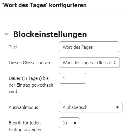The width and height of the screenshot is (126, 135).
Task: Click the up-down arrows on Glossar selector
Action: [115, 63]
